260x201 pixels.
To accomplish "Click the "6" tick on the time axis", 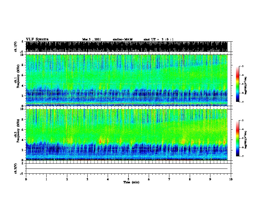I will 149,179.
